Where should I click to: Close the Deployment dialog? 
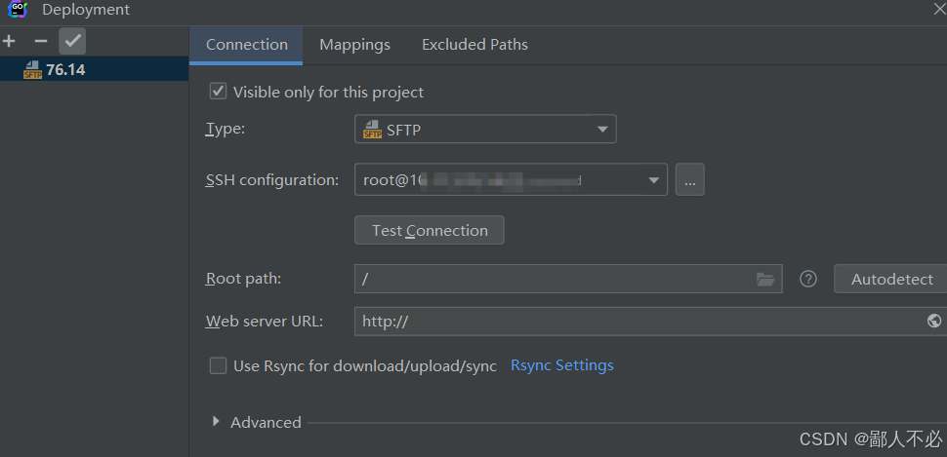click(x=940, y=8)
